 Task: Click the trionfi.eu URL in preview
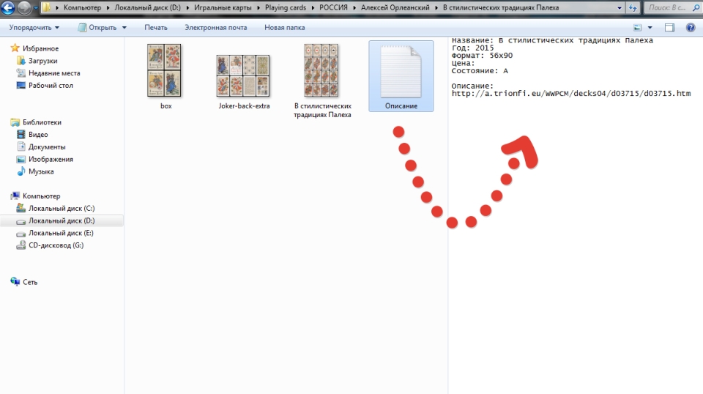tap(571, 93)
